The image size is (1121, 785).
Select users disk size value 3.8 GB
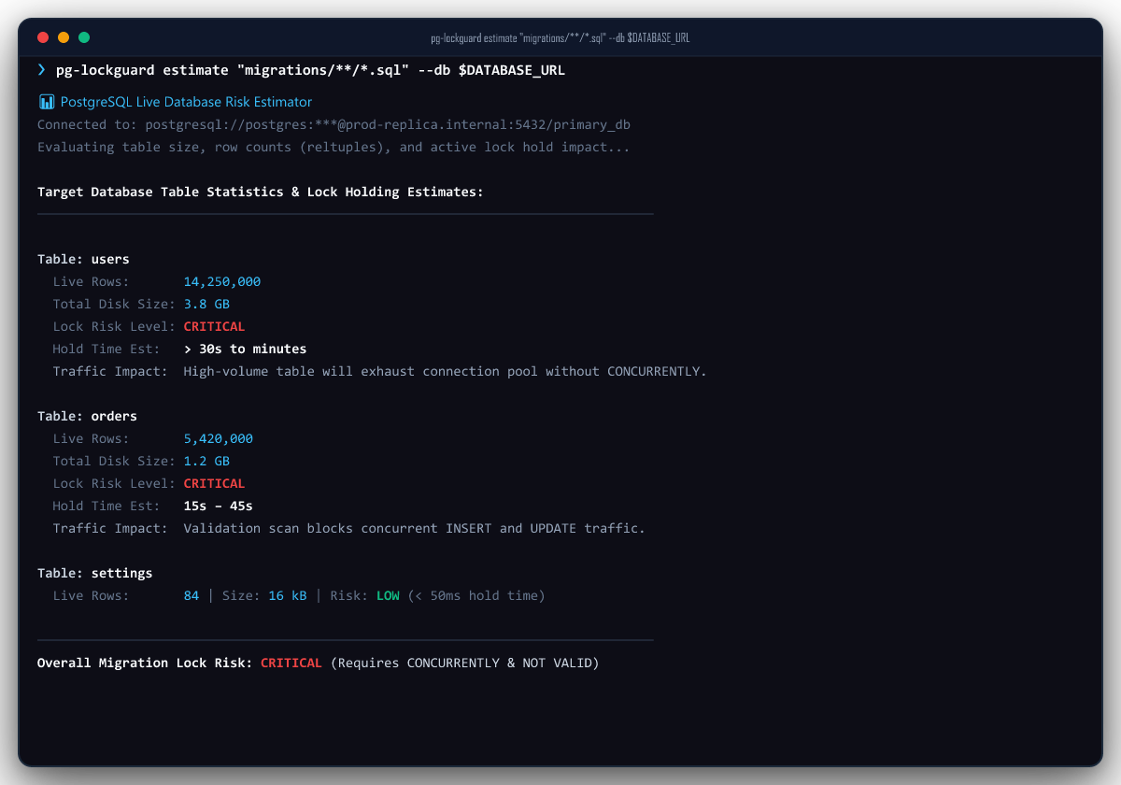coord(206,304)
